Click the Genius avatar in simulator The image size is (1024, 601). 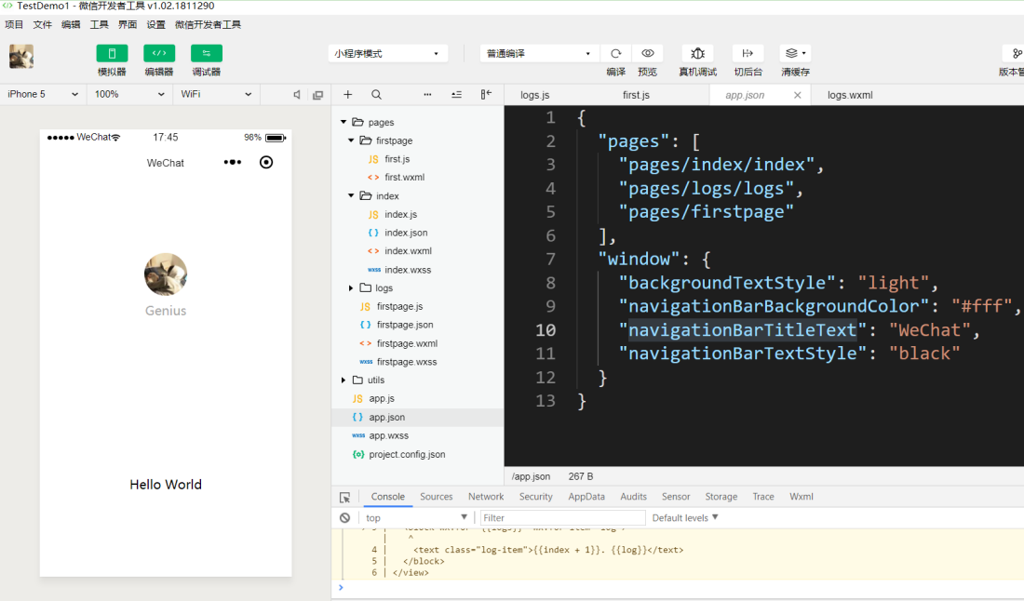coord(166,274)
